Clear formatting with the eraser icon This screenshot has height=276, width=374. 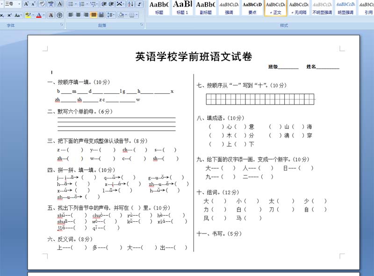[x=42, y=4]
